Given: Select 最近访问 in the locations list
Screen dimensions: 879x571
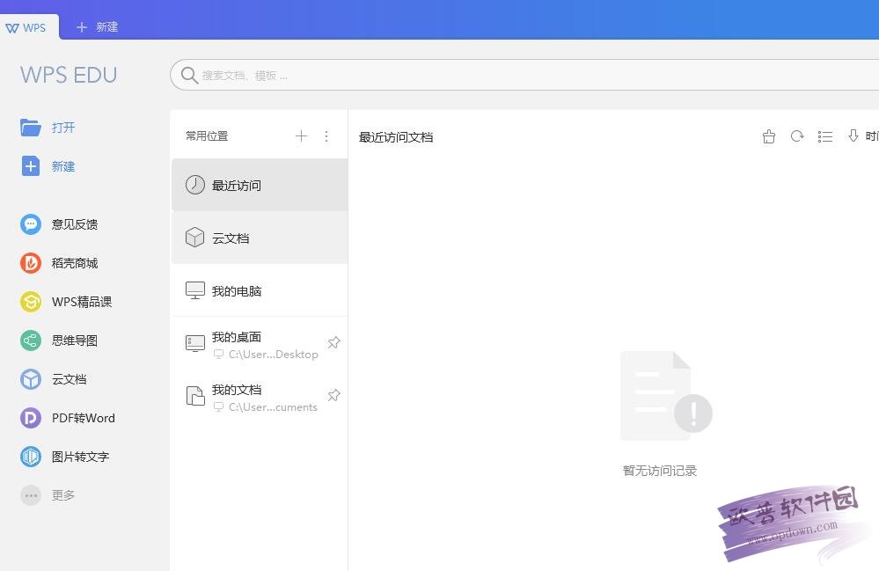Looking at the screenshot, I should tap(260, 185).
